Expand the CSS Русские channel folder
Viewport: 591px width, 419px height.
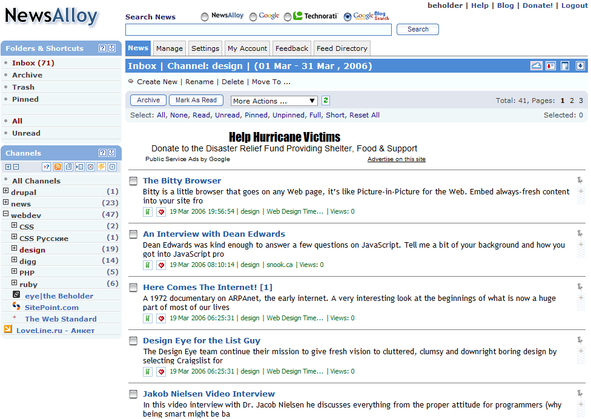[15, 237]
